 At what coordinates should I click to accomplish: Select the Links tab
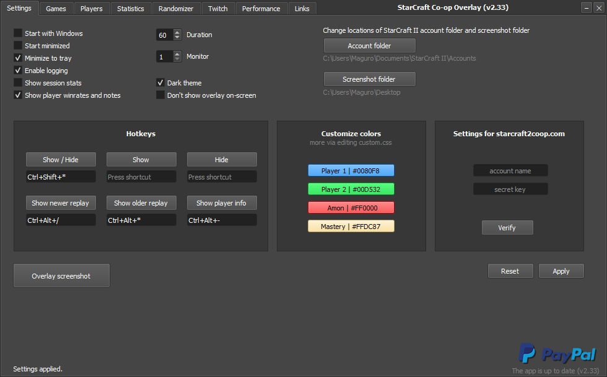302,9
